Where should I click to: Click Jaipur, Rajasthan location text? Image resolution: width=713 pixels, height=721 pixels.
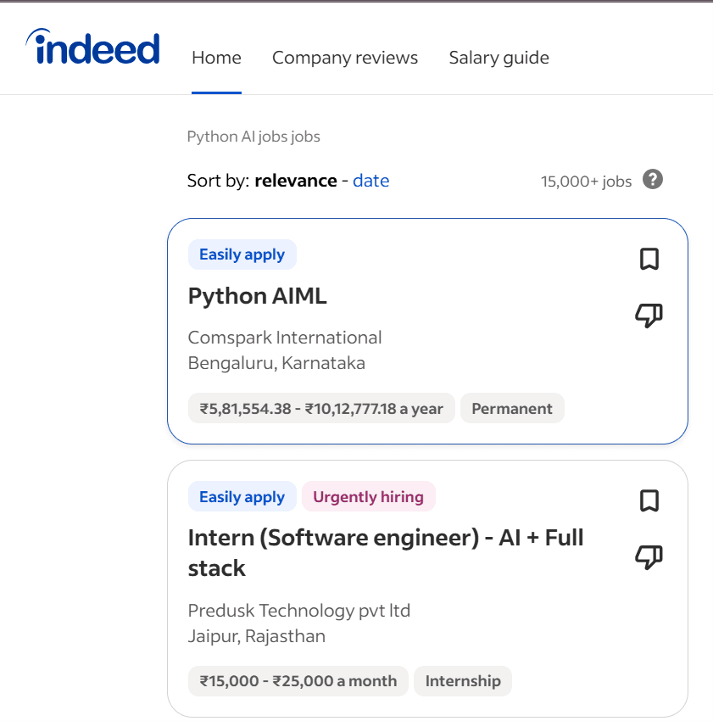coord(257,636)
